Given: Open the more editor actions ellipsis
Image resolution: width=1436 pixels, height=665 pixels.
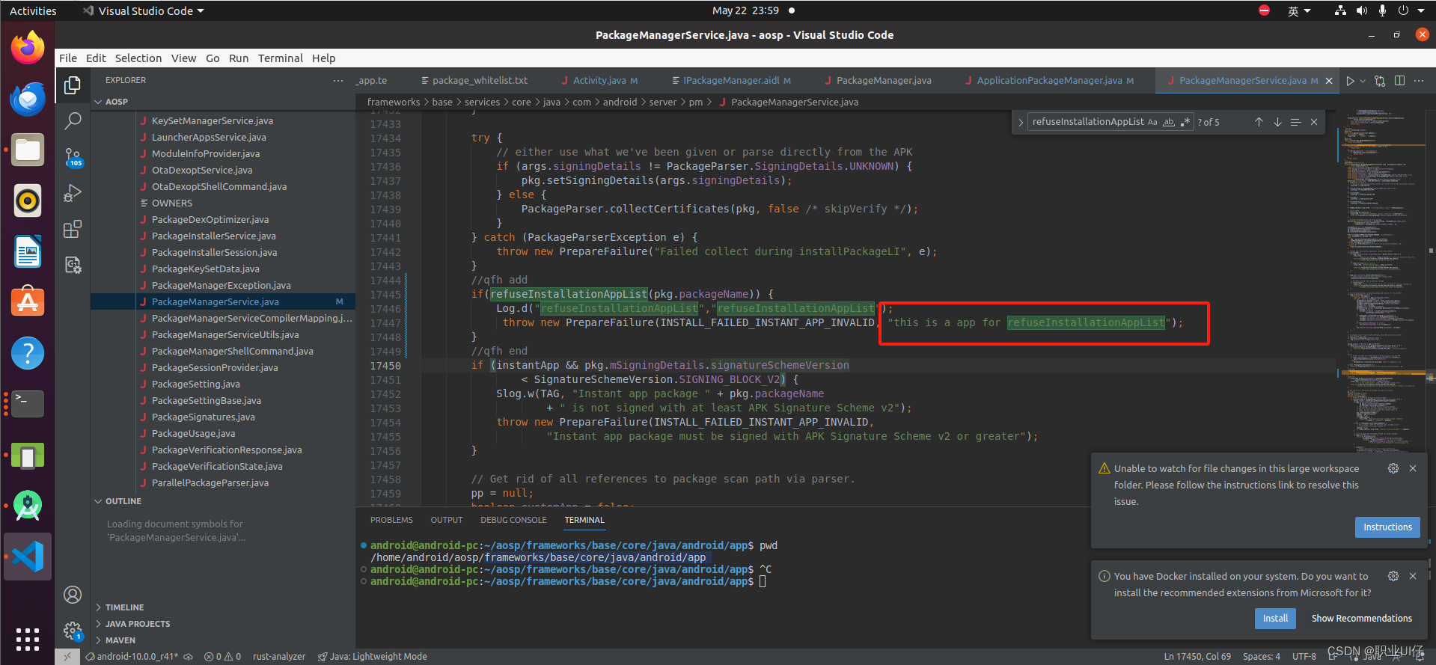Looking at the screenshot, I should (x=1419, y=81).
